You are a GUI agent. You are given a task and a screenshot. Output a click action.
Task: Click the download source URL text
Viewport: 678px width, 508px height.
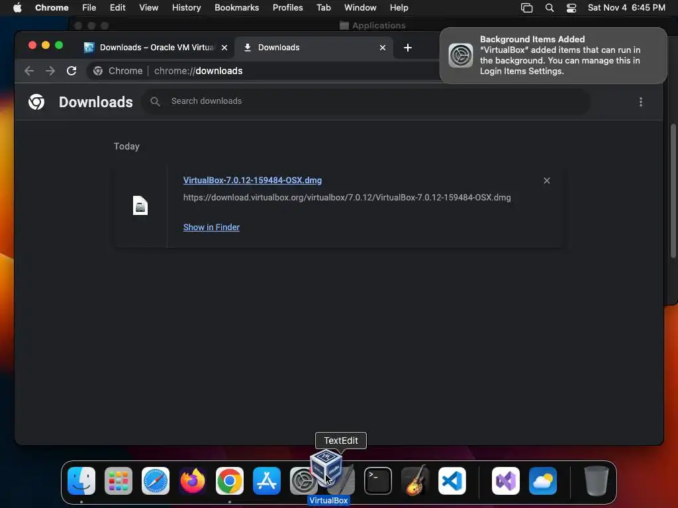[x=347, y=197]
